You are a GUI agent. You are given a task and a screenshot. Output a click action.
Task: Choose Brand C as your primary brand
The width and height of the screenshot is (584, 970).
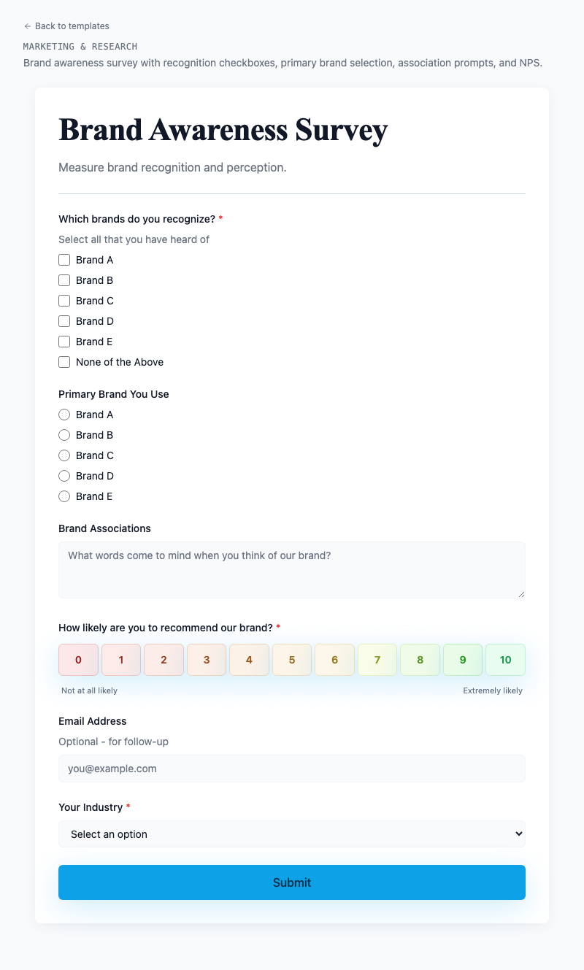(64, 455)
